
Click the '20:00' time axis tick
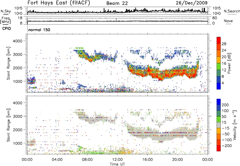[178, 159]
